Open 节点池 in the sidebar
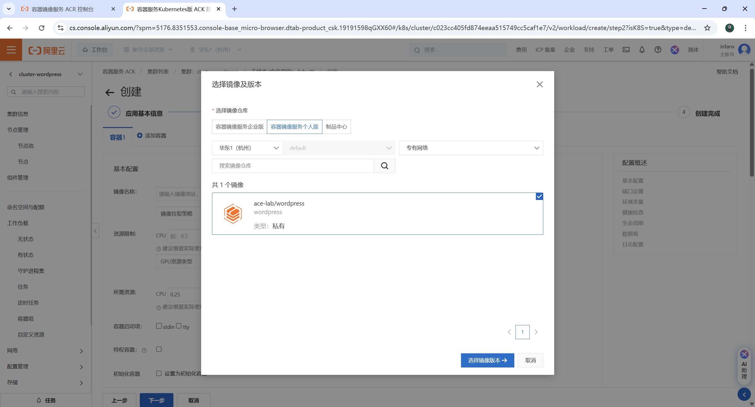This screenshot has height=407, width=755. (x=26, y=146)
